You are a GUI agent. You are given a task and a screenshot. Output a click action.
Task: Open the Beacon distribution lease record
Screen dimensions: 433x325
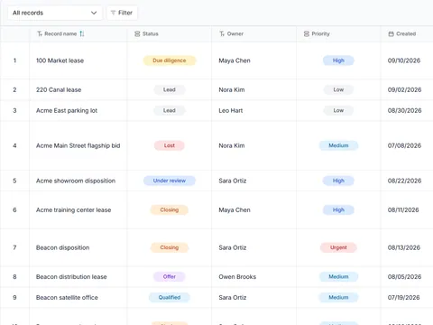(71, 277)
